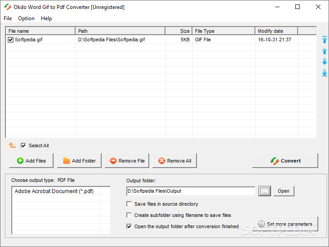Click the D:\Softpedia Files\Softpedia.gif path cell
This screenshot has height=247, width=329.
click(x=111, y=40)
